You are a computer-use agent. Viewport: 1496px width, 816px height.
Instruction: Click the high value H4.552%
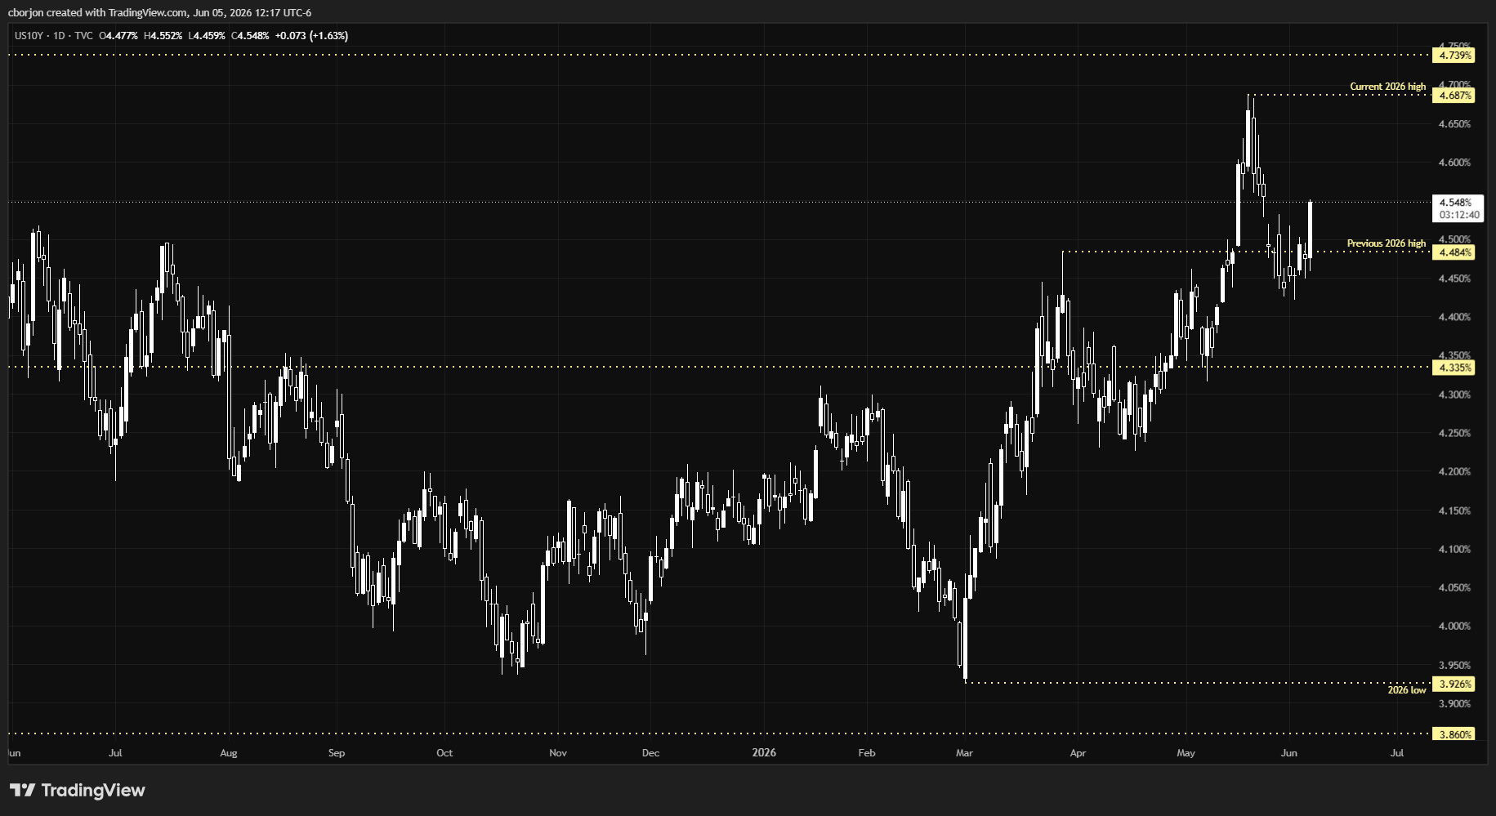(163, 36)
